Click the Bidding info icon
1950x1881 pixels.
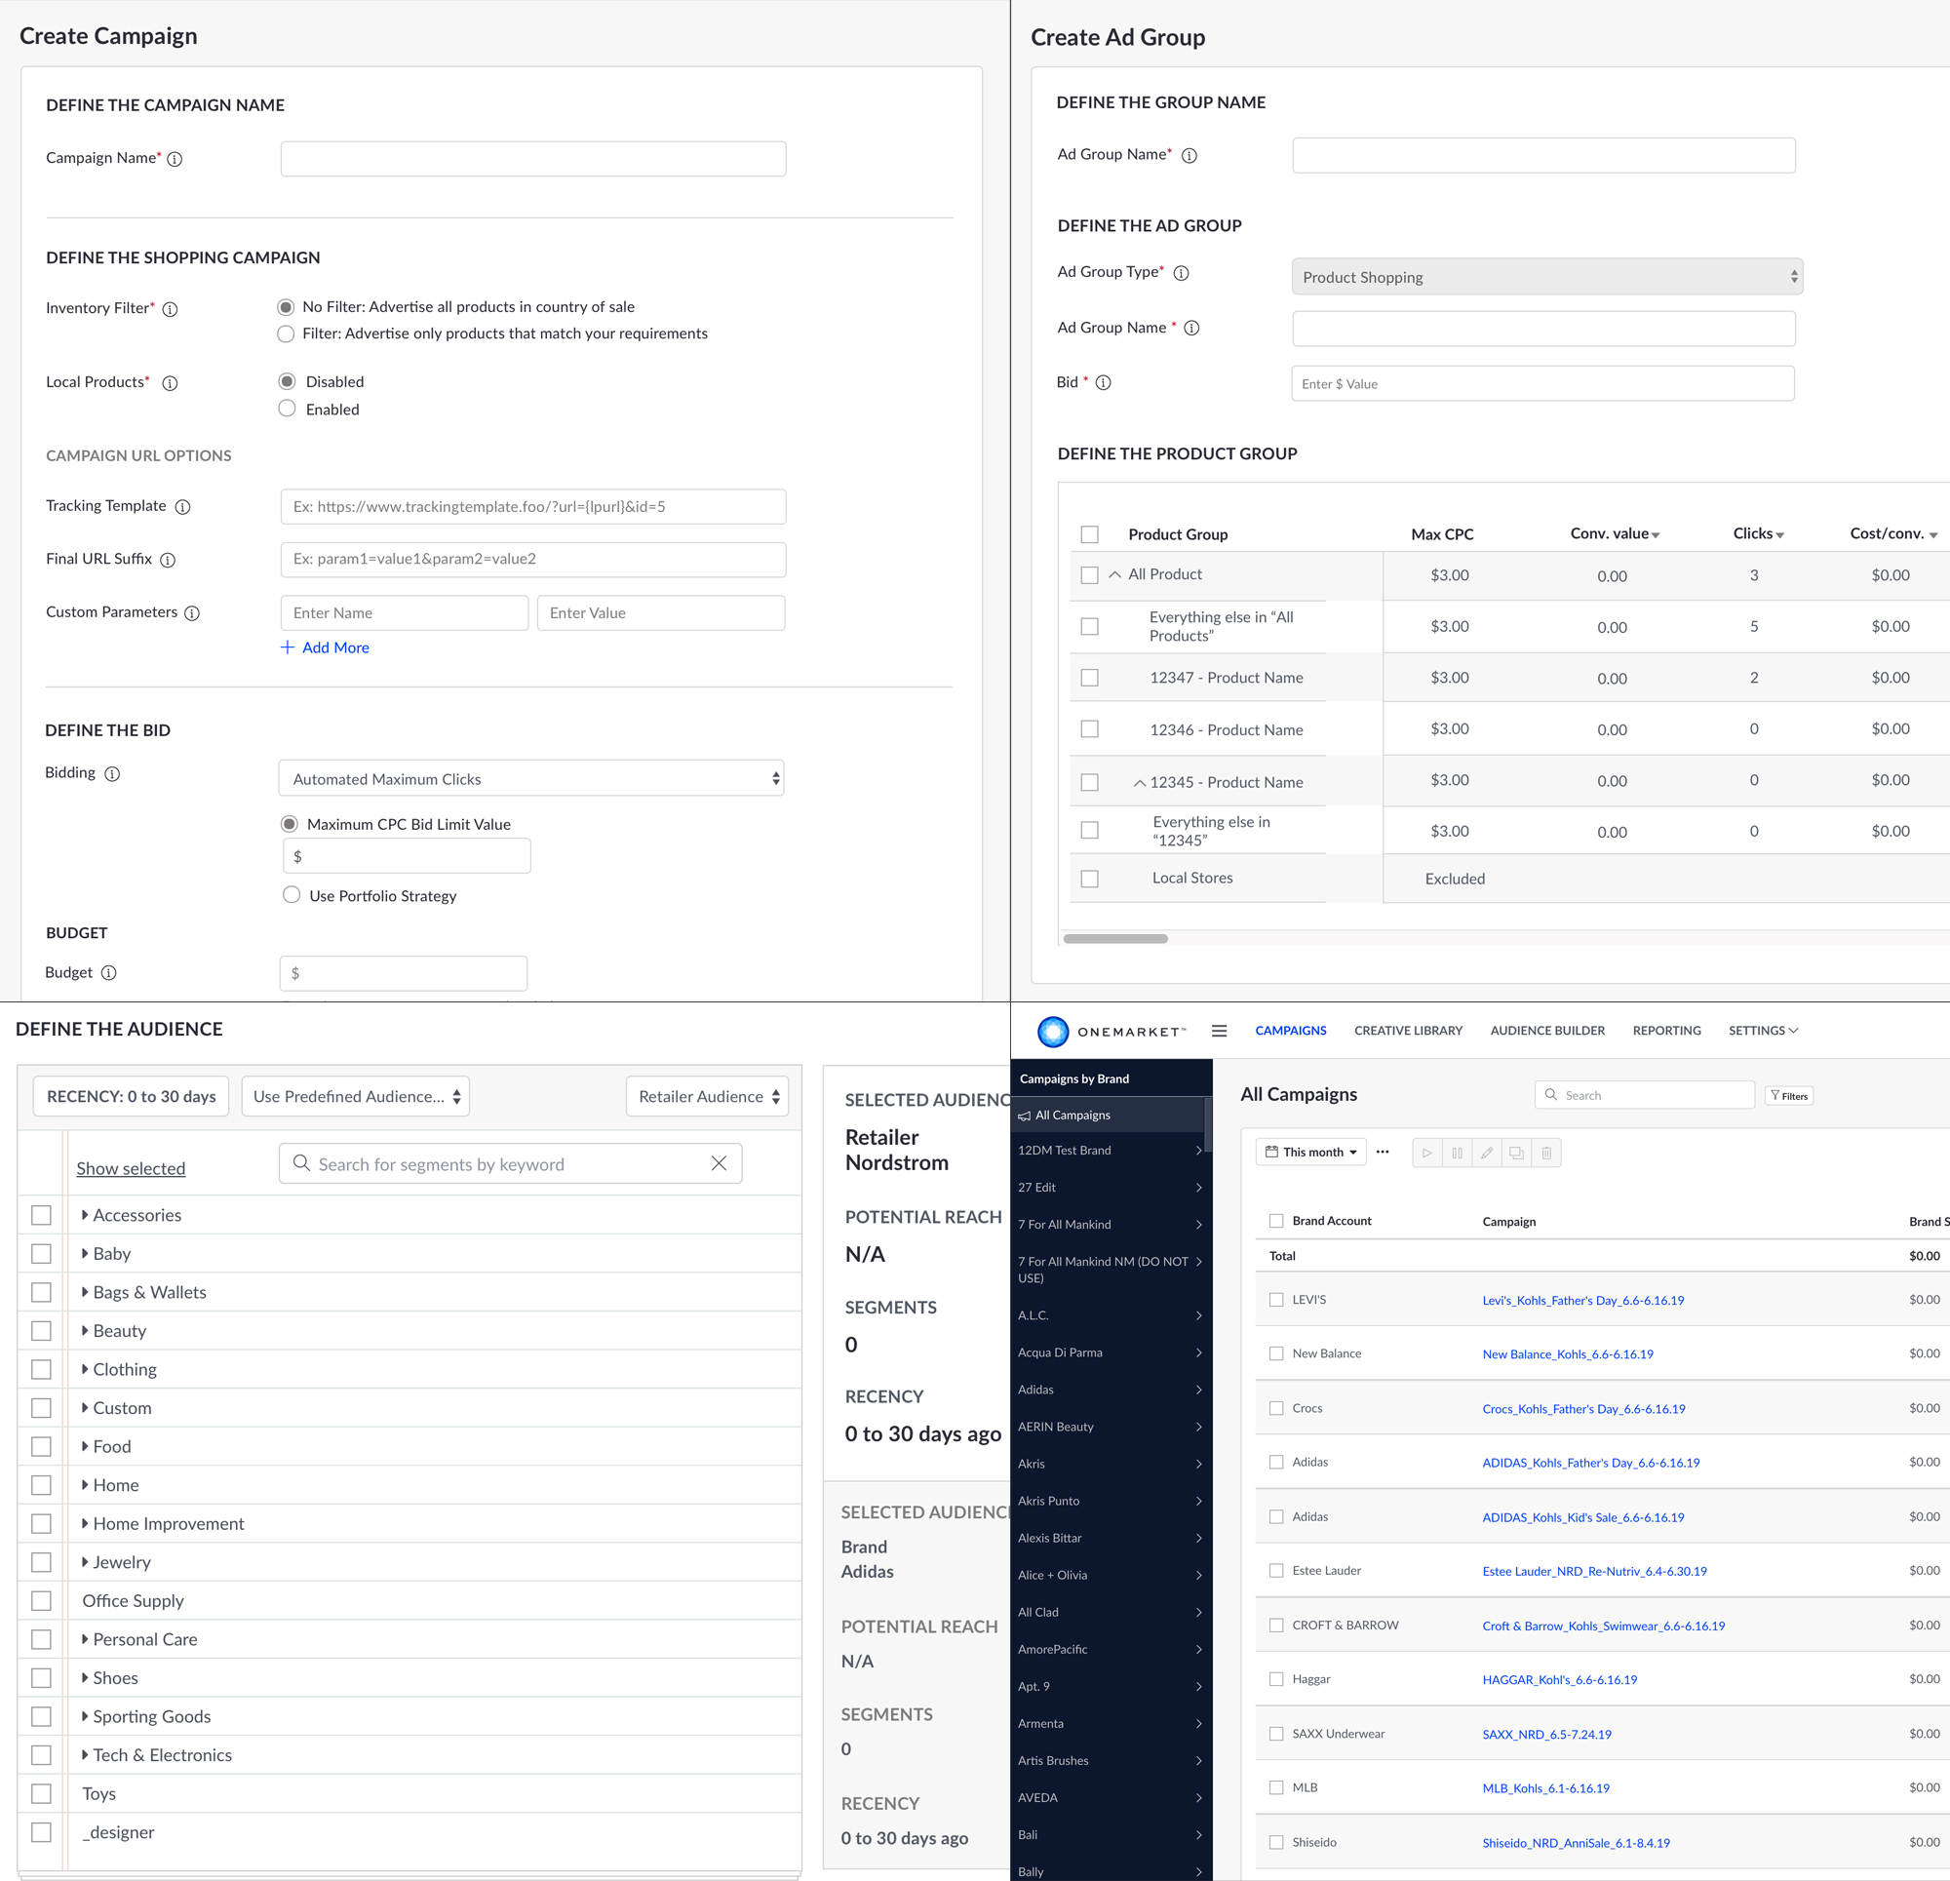112,773
